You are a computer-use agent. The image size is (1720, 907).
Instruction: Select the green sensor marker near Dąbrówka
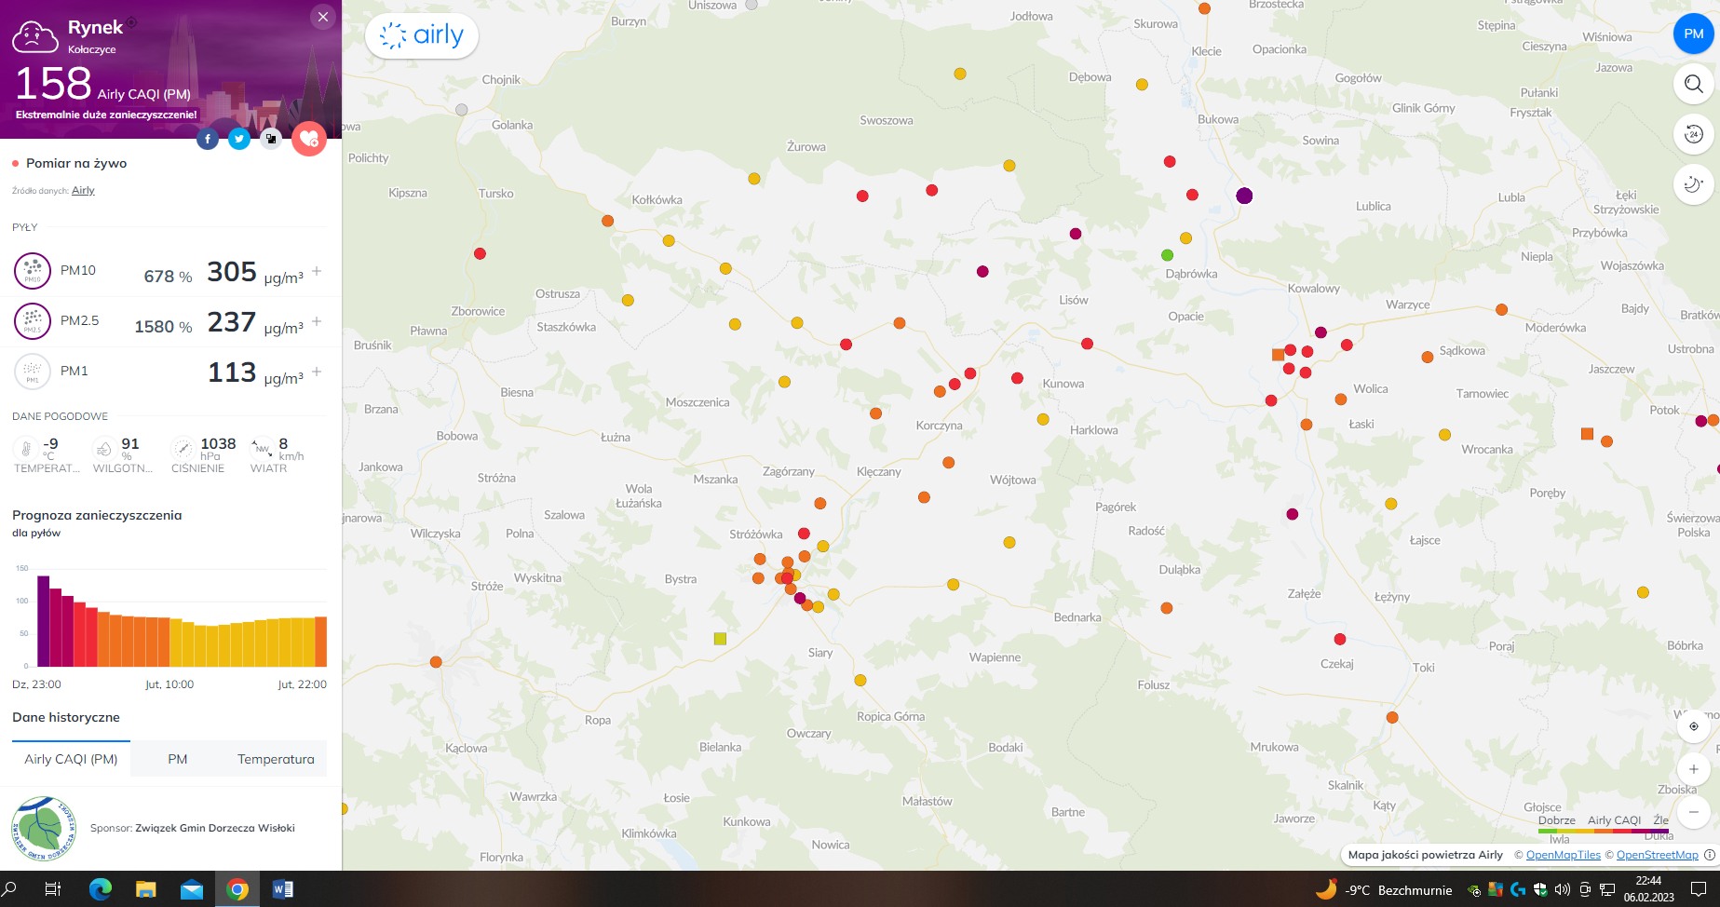[x=1167, y=255]
